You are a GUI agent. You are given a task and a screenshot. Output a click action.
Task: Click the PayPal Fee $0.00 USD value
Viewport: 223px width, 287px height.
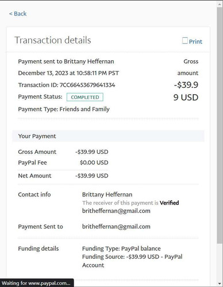coord(94,162)
